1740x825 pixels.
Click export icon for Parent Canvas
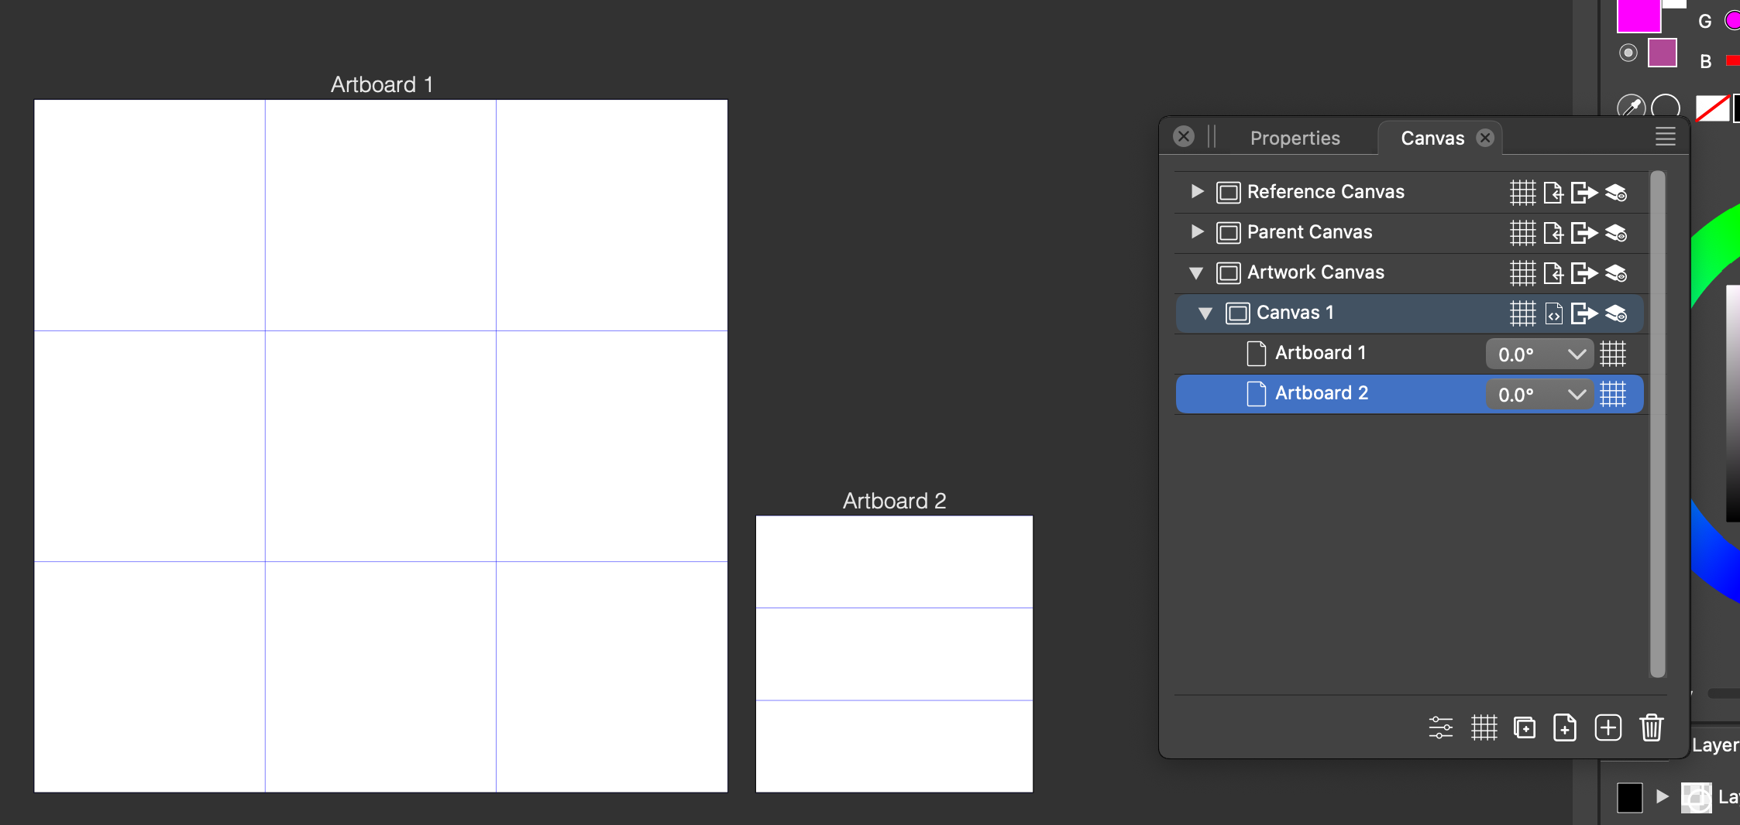(x=1584, y=232)
